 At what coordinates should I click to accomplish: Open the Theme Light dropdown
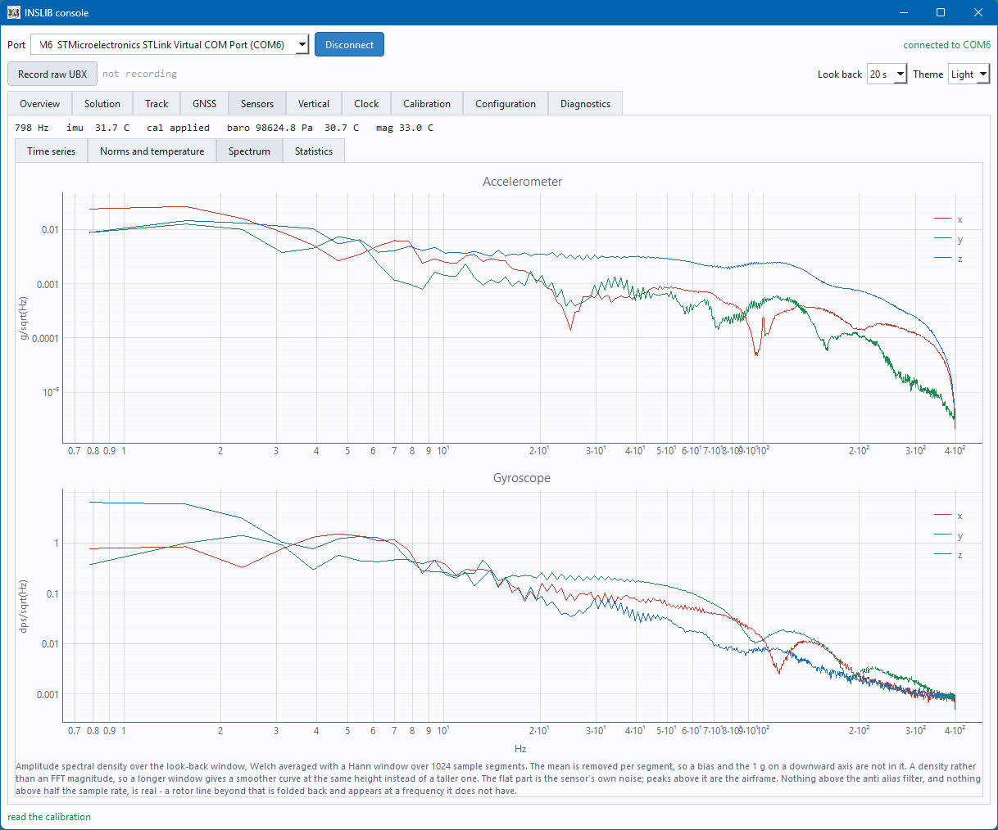pyautogui.click(x=969, y=74)
